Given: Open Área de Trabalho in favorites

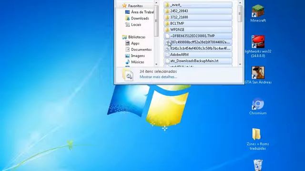Looking at the screenshot, I should (142, 12).
